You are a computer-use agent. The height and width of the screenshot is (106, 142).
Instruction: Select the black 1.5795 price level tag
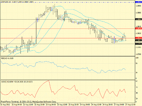tap(138, 44)
